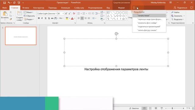
Task: Undo the last action
Action: (9, 3)
